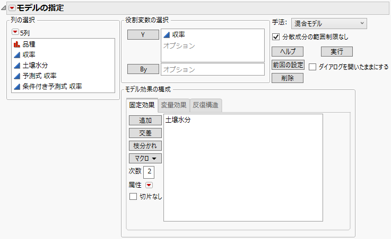Image resolution: width=391 pixels, height=239 pixels.
Task: Select 品種 in the column list
Action: pyautogui.click(x=29, y=44)
